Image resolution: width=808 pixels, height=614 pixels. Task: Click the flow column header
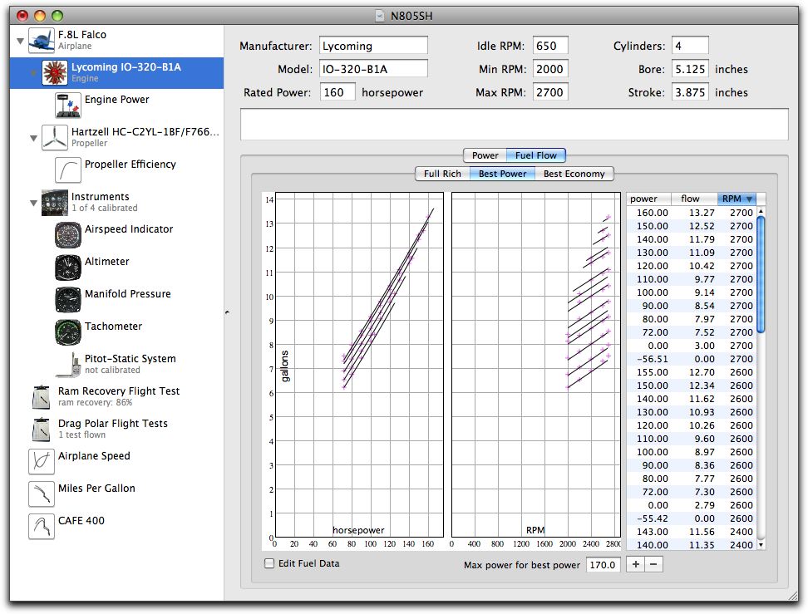tap(695, 199)
